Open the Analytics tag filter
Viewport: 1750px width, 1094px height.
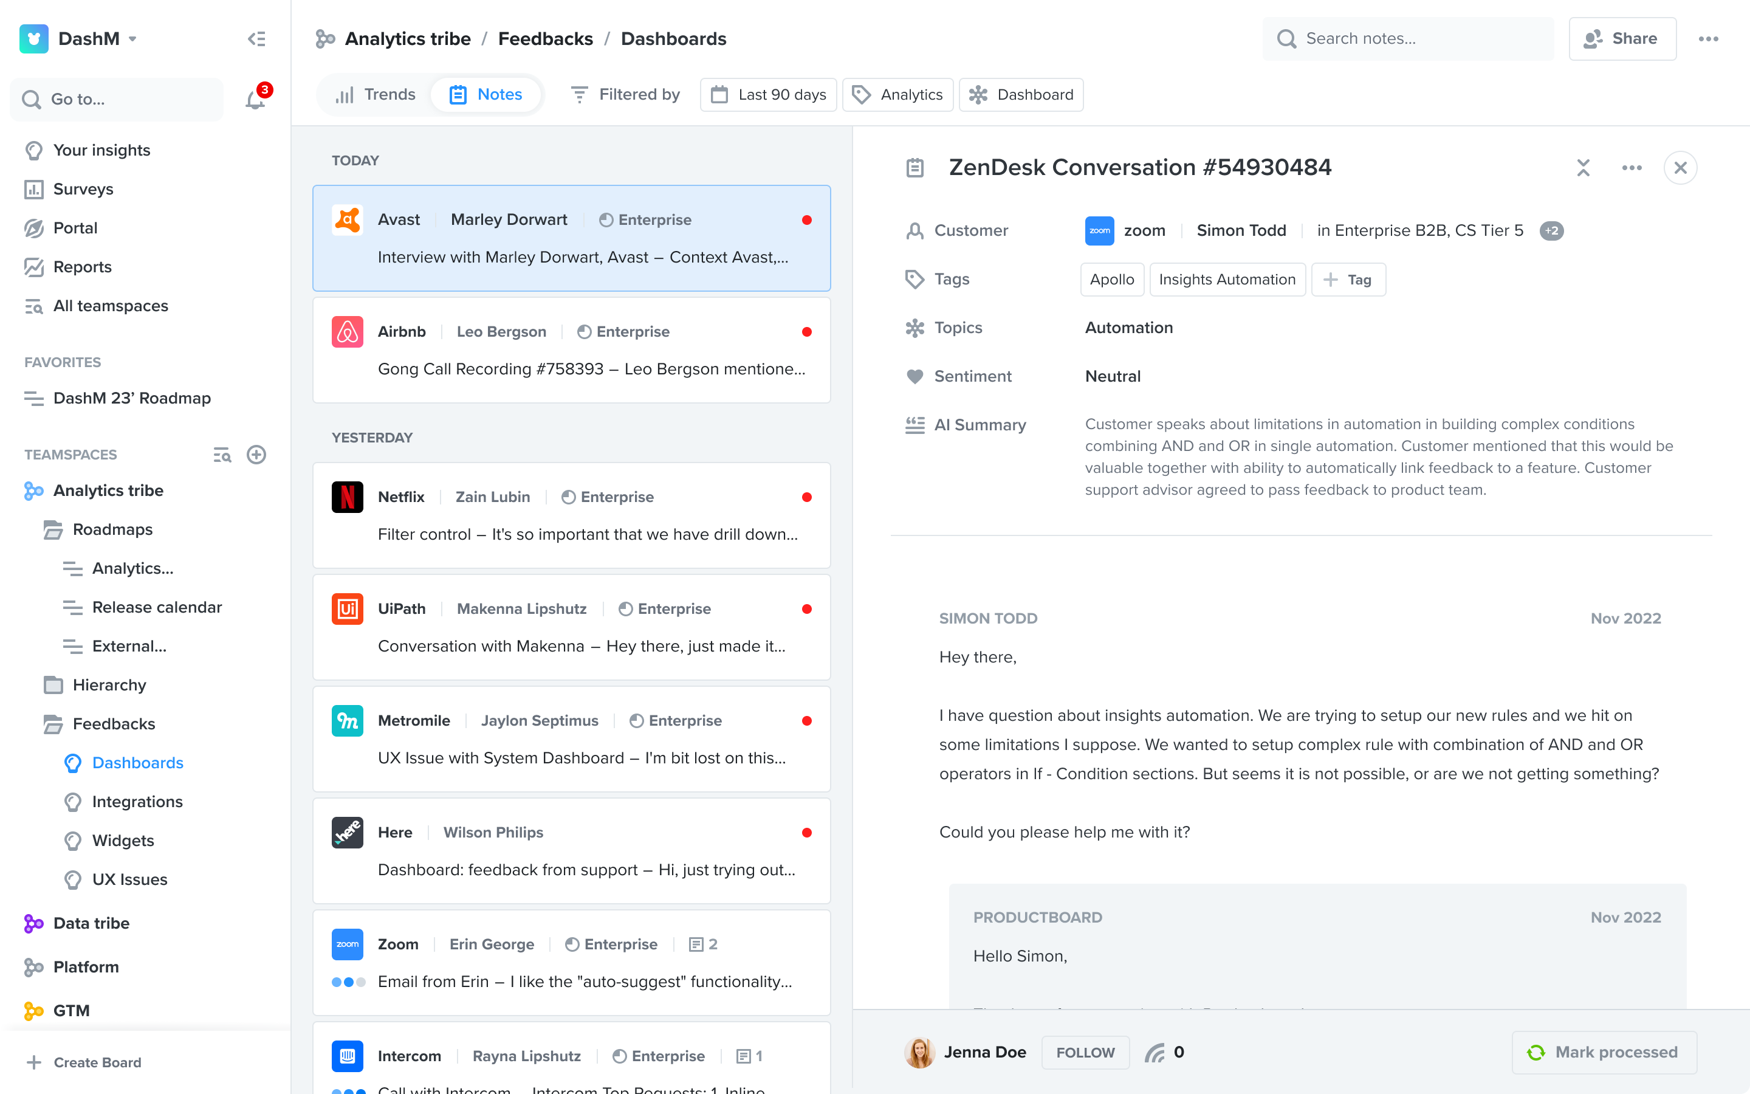click(x=897, y=95)
